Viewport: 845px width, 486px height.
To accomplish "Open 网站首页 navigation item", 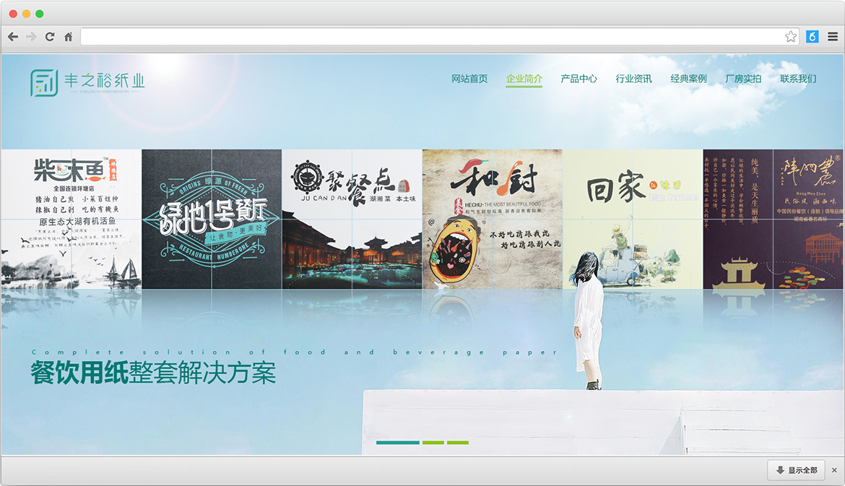I will click(469, 79).
